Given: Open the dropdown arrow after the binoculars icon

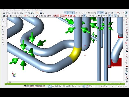Looking at the screenshot, I should coord(114,13).
